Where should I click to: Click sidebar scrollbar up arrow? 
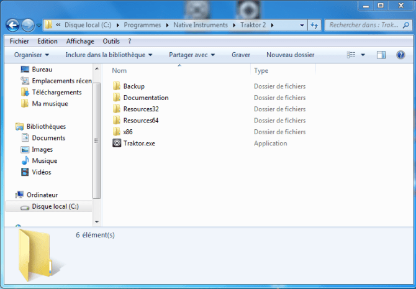click(x=97, y=68)
